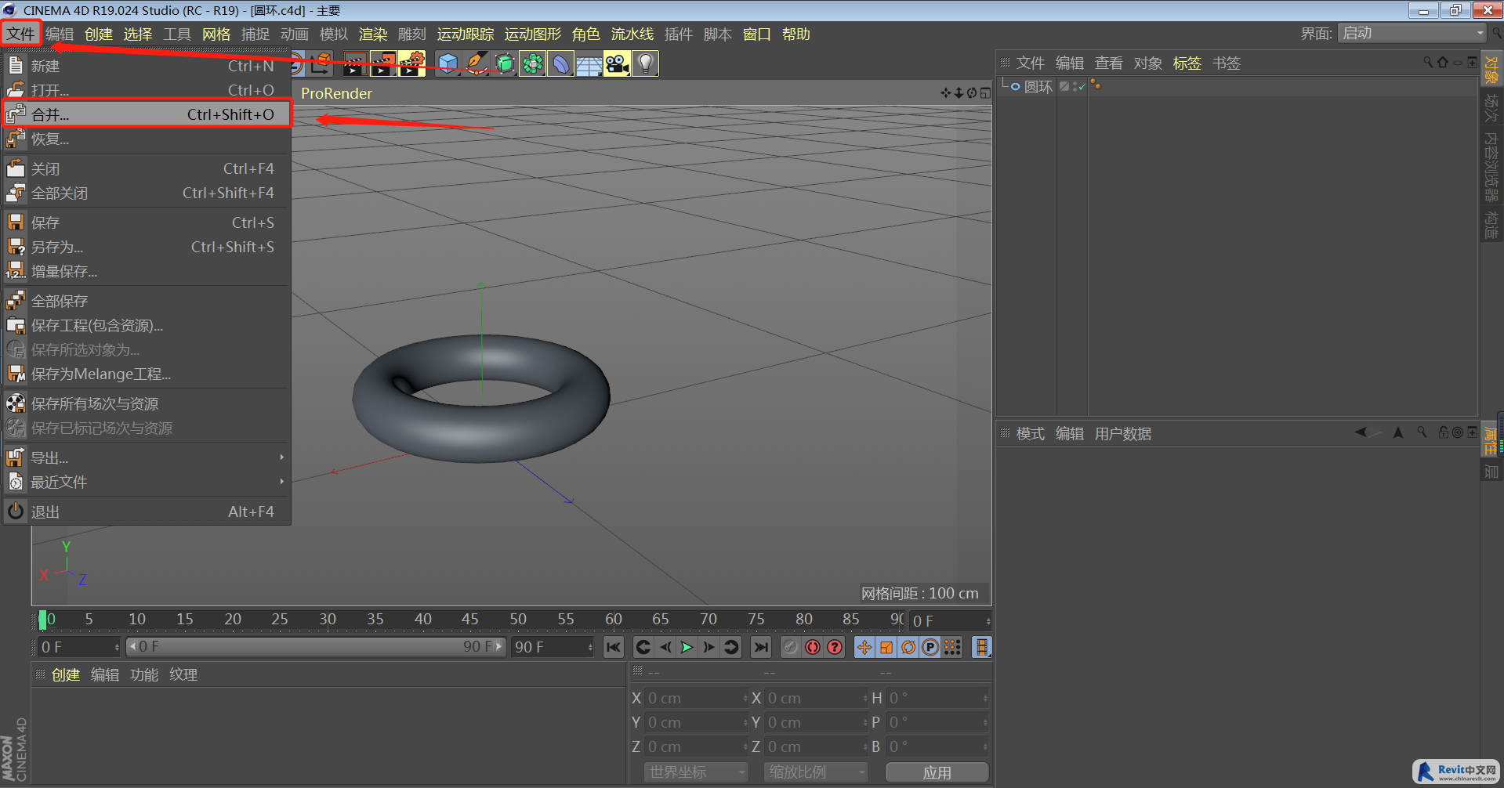Click the Render View clapperboard icon
The width and height of the screenshot is (1504, 788).
355,64
